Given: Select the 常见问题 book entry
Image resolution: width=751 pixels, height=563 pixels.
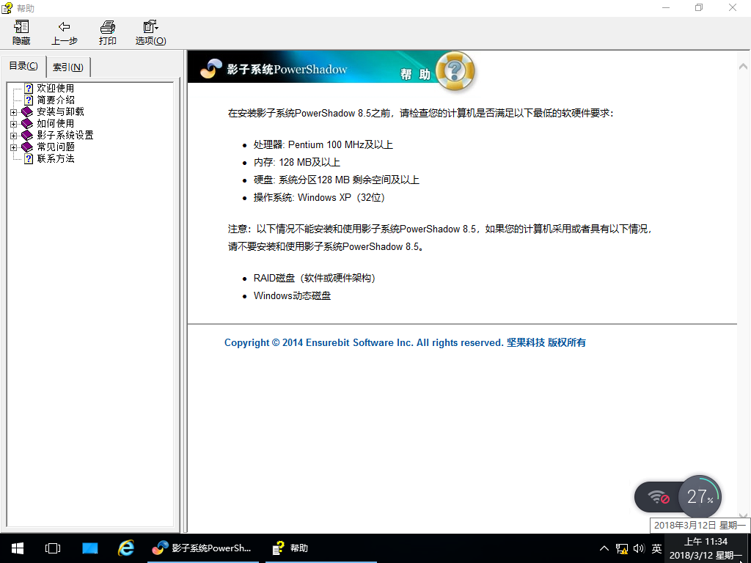Looking at the screenshot, I should pos(56,147).
